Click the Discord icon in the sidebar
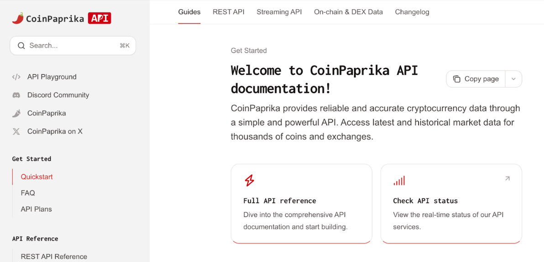Image resolution: width=544 pixels, height=262 pixels. point(16,95)
